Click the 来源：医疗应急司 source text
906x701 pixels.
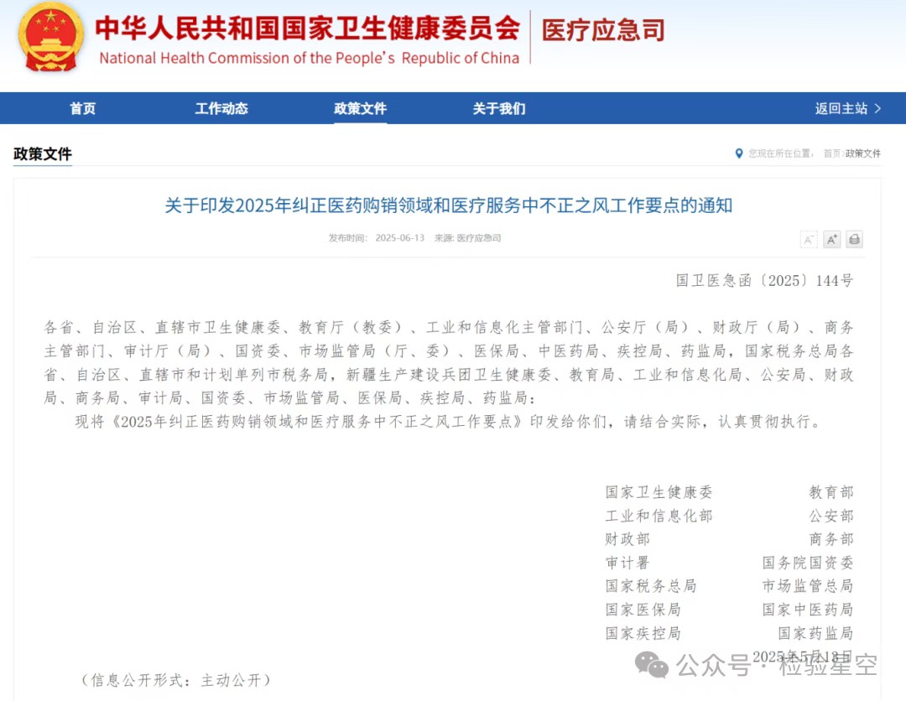click(467, 238)
